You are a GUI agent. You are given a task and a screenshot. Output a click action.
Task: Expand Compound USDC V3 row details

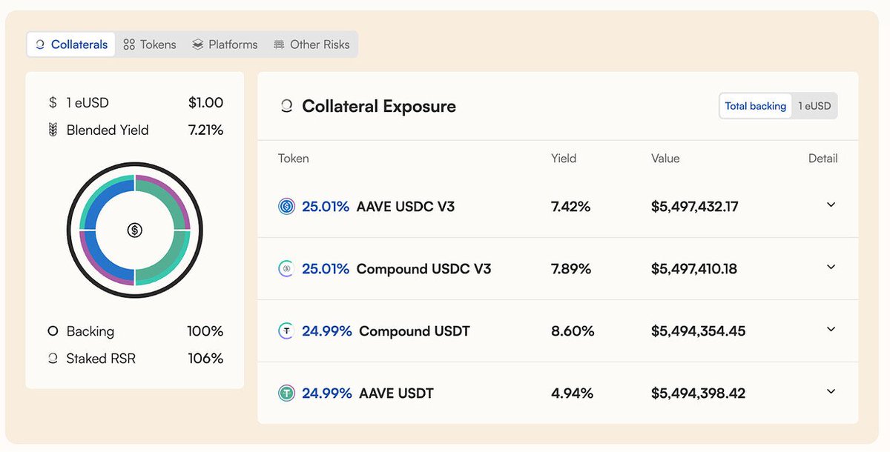click(831, 267)
